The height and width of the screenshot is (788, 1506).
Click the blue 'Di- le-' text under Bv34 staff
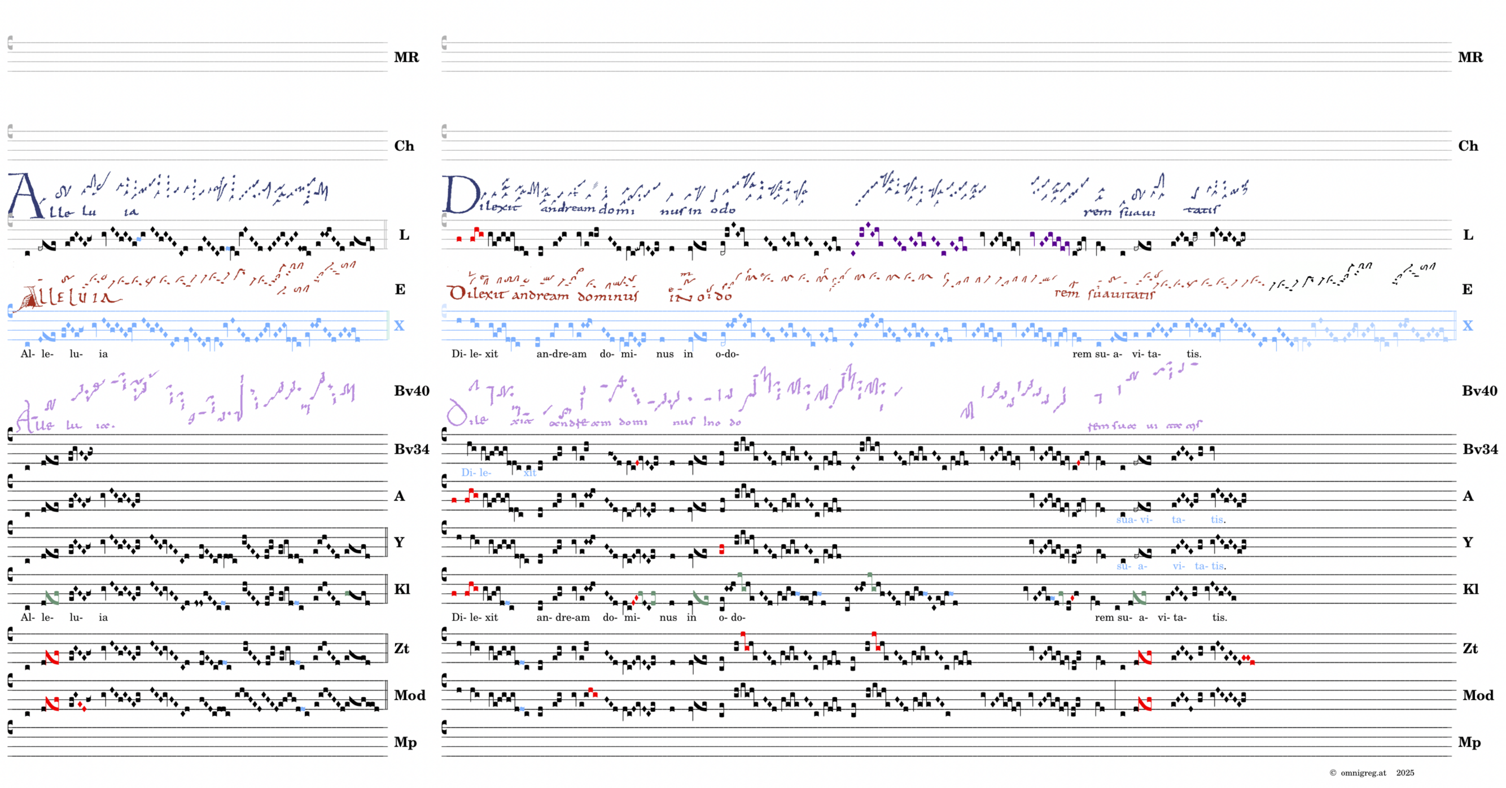[x=476, y=472]
